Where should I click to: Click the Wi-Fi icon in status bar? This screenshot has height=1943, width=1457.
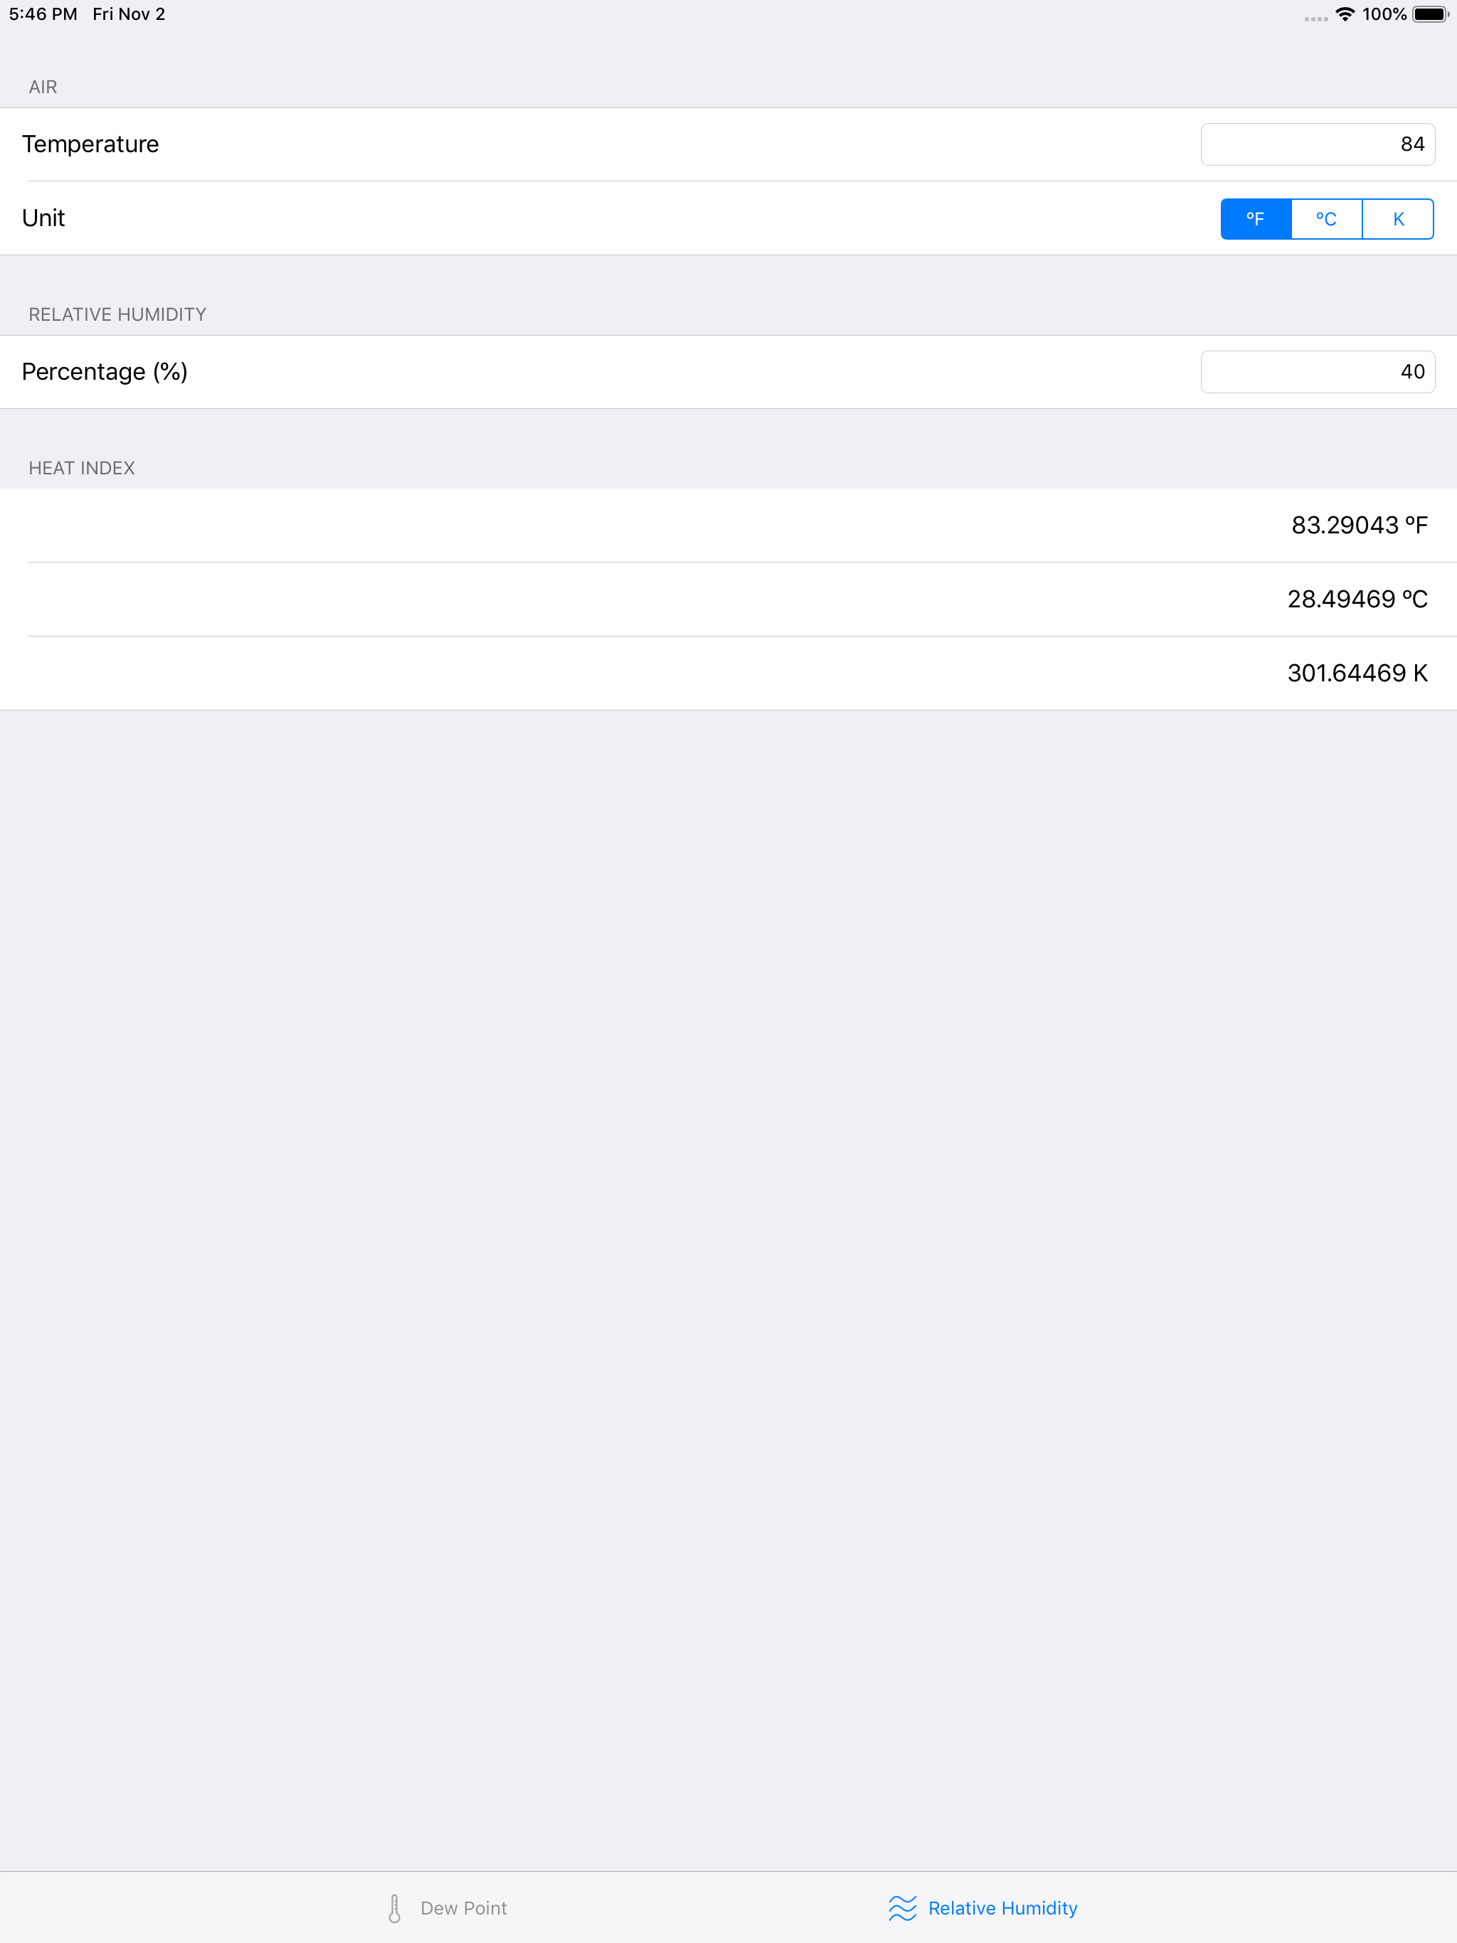point(1345,14)
